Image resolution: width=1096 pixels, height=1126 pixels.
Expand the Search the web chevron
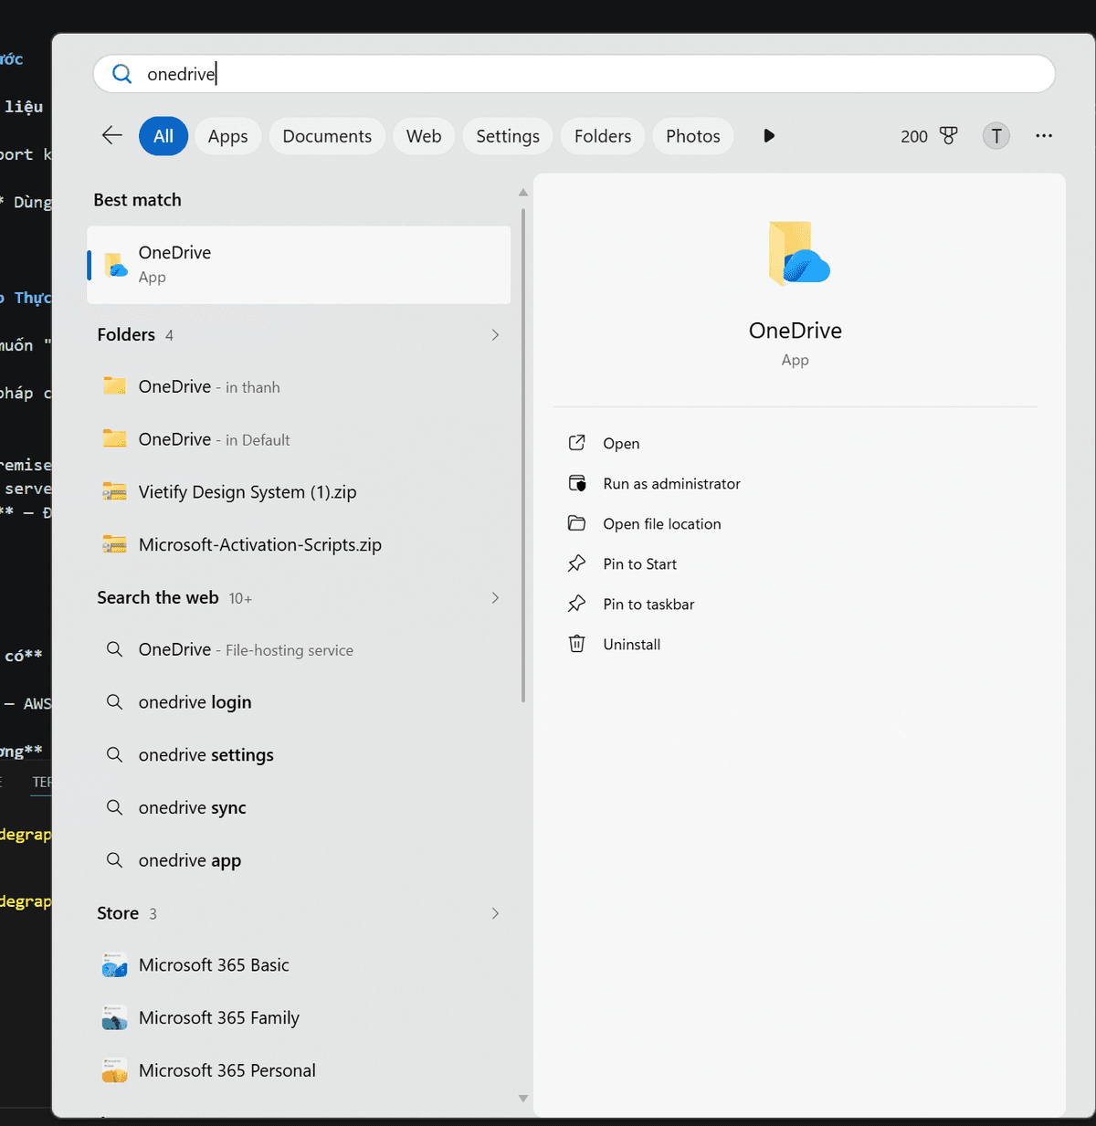pyautogui.click(x=495, y=598)
